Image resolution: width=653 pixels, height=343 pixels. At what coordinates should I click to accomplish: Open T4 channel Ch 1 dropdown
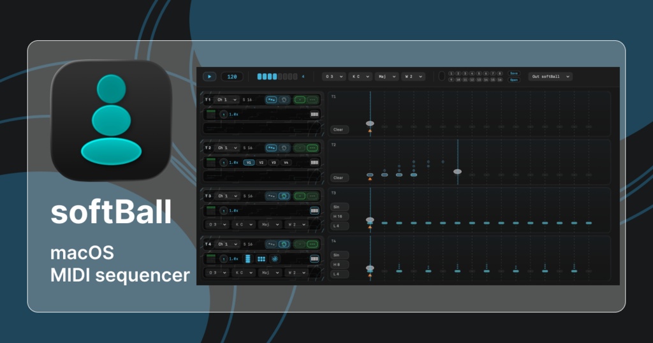click(227, 244)
